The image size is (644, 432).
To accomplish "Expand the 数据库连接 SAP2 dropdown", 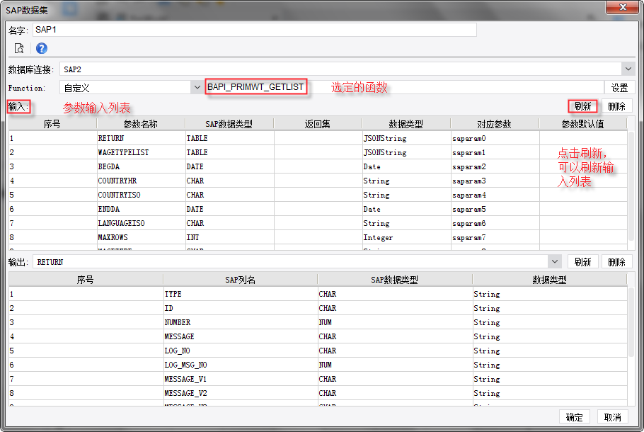I will (x=628, y=69).
